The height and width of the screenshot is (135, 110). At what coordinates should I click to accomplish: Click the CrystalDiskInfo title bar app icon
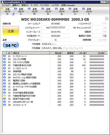tap(2, 2)
